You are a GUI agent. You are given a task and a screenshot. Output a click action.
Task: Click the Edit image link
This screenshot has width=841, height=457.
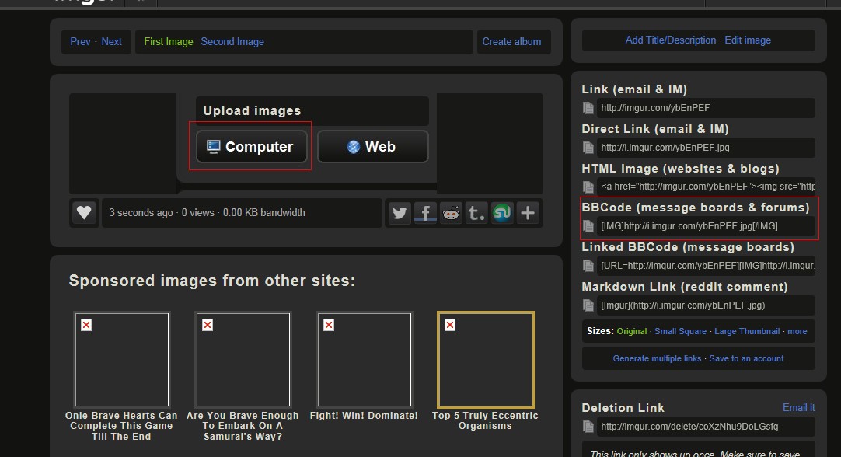click(748, 40)
